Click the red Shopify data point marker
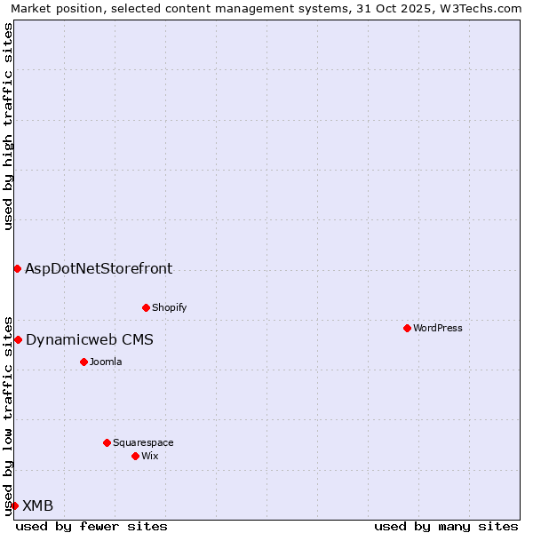This screenshot has width=533, height=533. click(x=146, y=307)
